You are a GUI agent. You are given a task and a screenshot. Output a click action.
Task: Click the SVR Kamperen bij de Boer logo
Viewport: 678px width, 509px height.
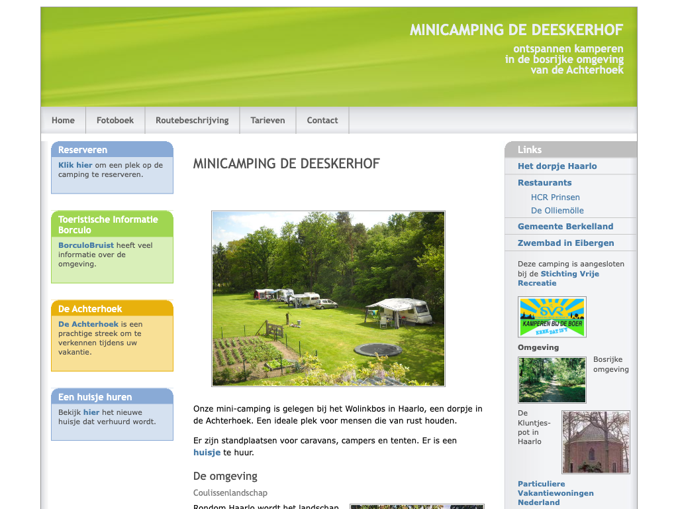tap(552, 317)
